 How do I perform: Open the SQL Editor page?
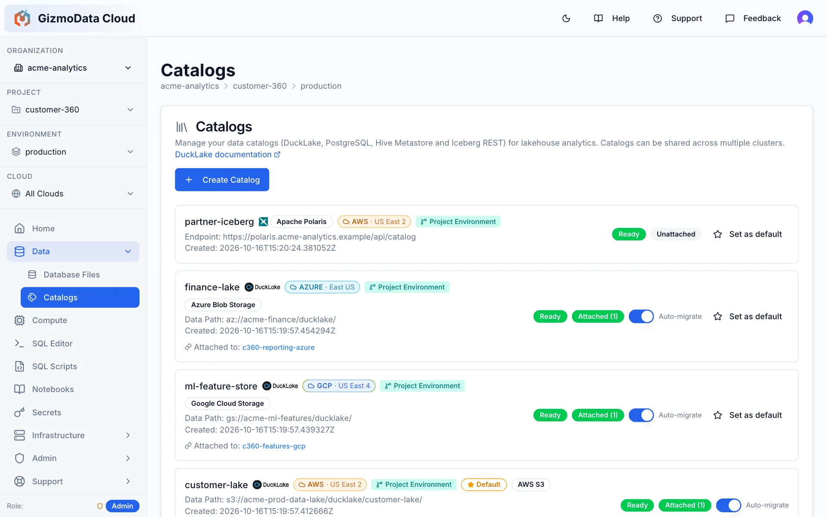point(73,343)
